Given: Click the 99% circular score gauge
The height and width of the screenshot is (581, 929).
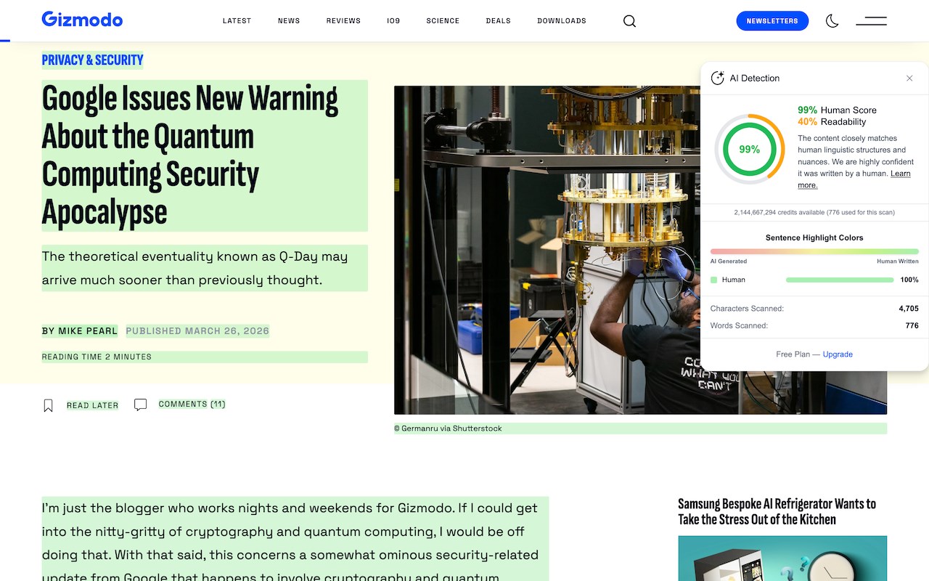Looking at the screenshot, I should (749, 149).
